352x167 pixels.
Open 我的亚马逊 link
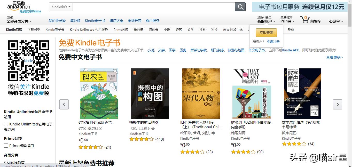point(57,21)
